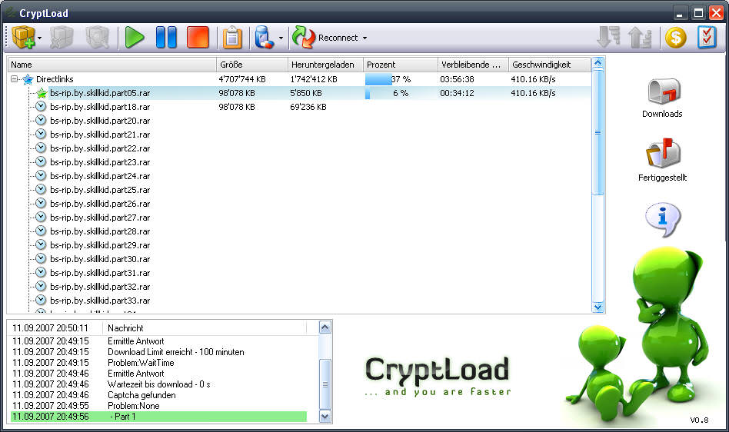Select bs-rip.by.skillkid.part25.rar
729x432 pixels.
pos(100,190)
